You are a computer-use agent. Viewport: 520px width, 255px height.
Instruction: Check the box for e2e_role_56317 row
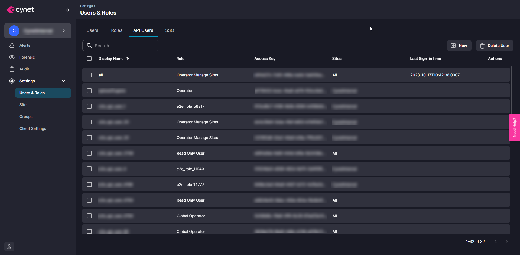(89, 106)
